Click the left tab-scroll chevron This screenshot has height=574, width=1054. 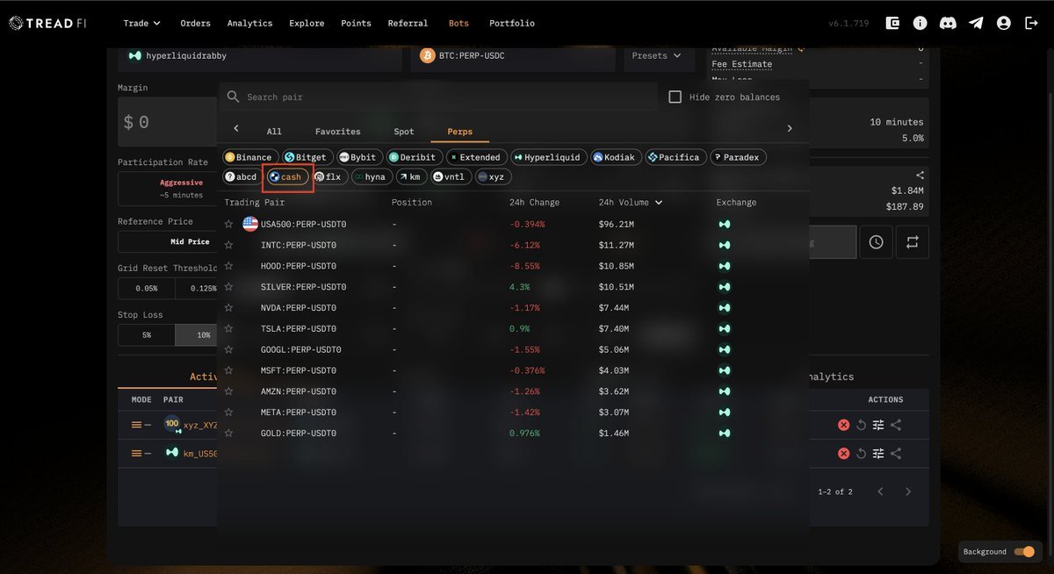coord(235,129)
